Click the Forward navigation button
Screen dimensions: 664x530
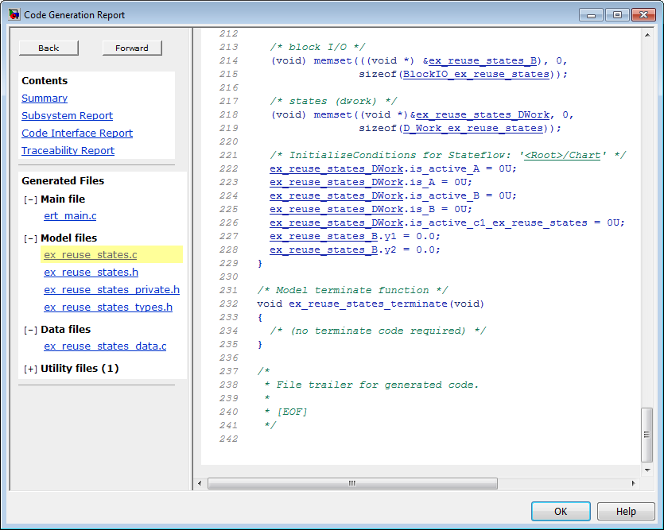131,48
